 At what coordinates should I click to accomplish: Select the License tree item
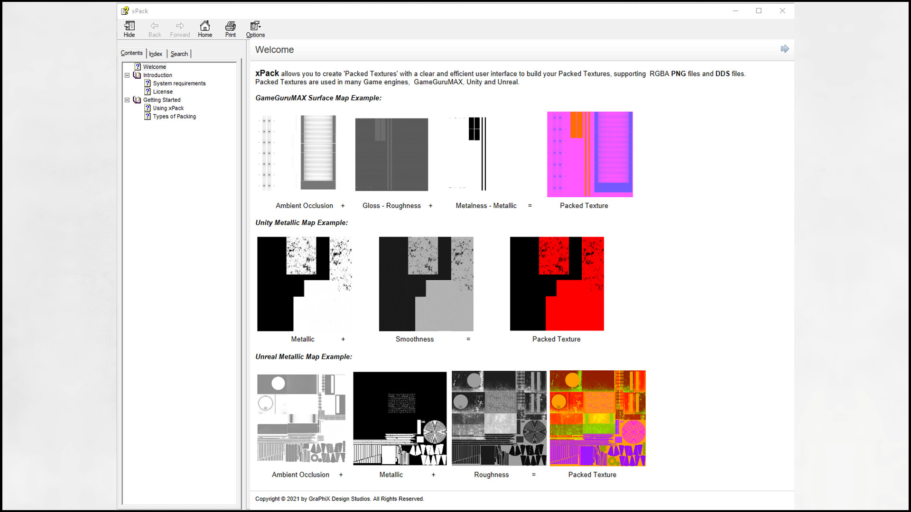163,91
